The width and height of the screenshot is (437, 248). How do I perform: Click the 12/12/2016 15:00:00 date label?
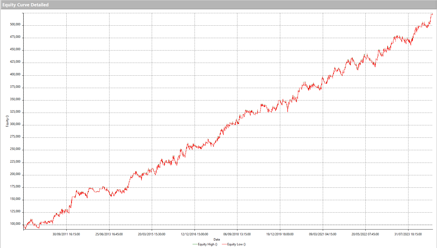pos(194,234)
